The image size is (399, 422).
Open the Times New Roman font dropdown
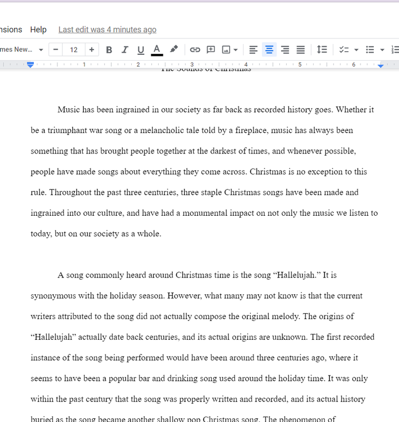click(x=22, y=50)
